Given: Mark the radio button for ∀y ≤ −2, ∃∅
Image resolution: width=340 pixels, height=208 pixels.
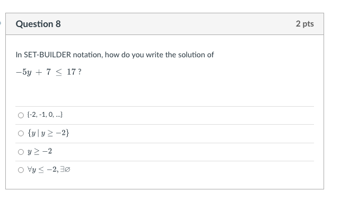Looking at the screenshot, I should coord(21,170).
